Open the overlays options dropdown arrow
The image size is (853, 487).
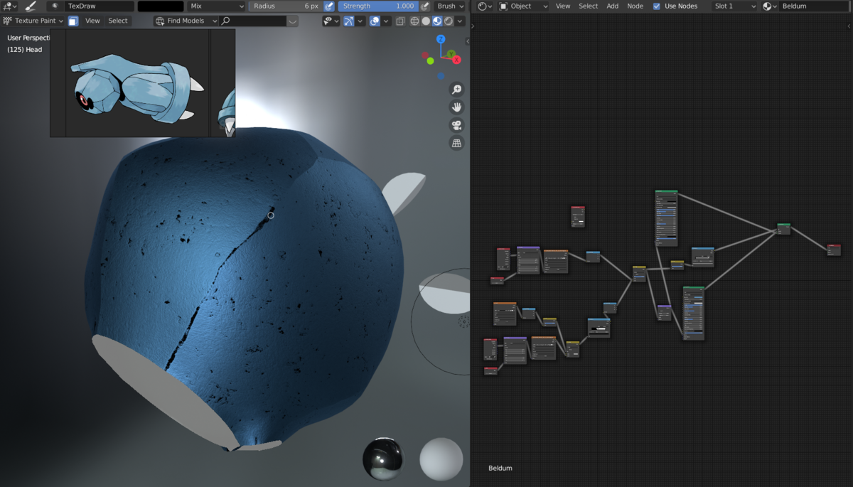pyautogui.click(x=386, y=21)
